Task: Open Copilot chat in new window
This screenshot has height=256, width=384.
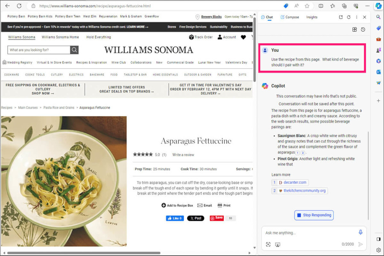Action: [x=340, y=17]
